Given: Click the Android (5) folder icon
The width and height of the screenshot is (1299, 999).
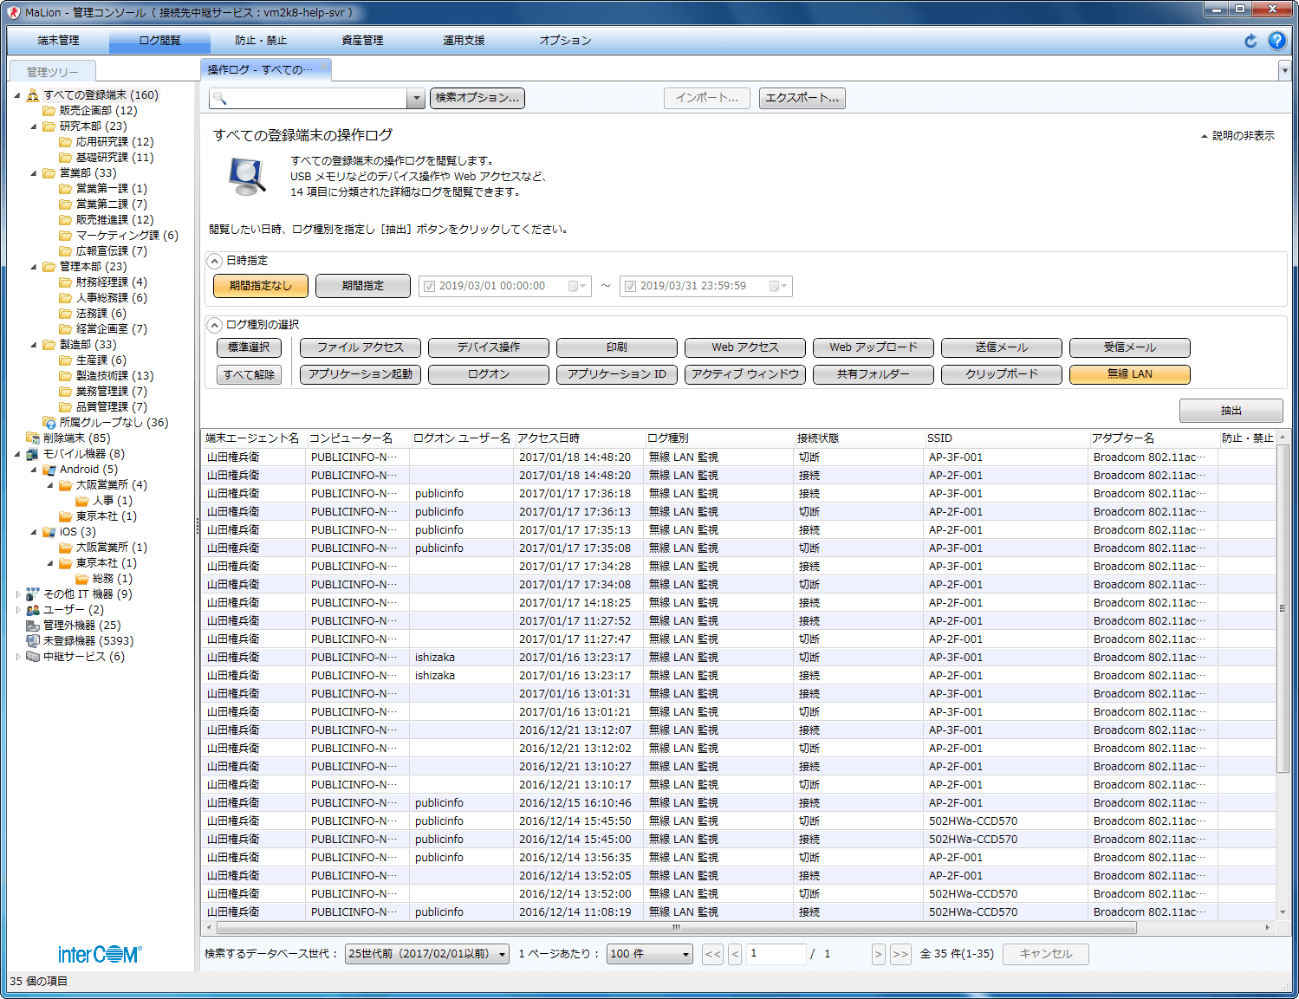Looking at the screenshot, I should coord(49,470).
